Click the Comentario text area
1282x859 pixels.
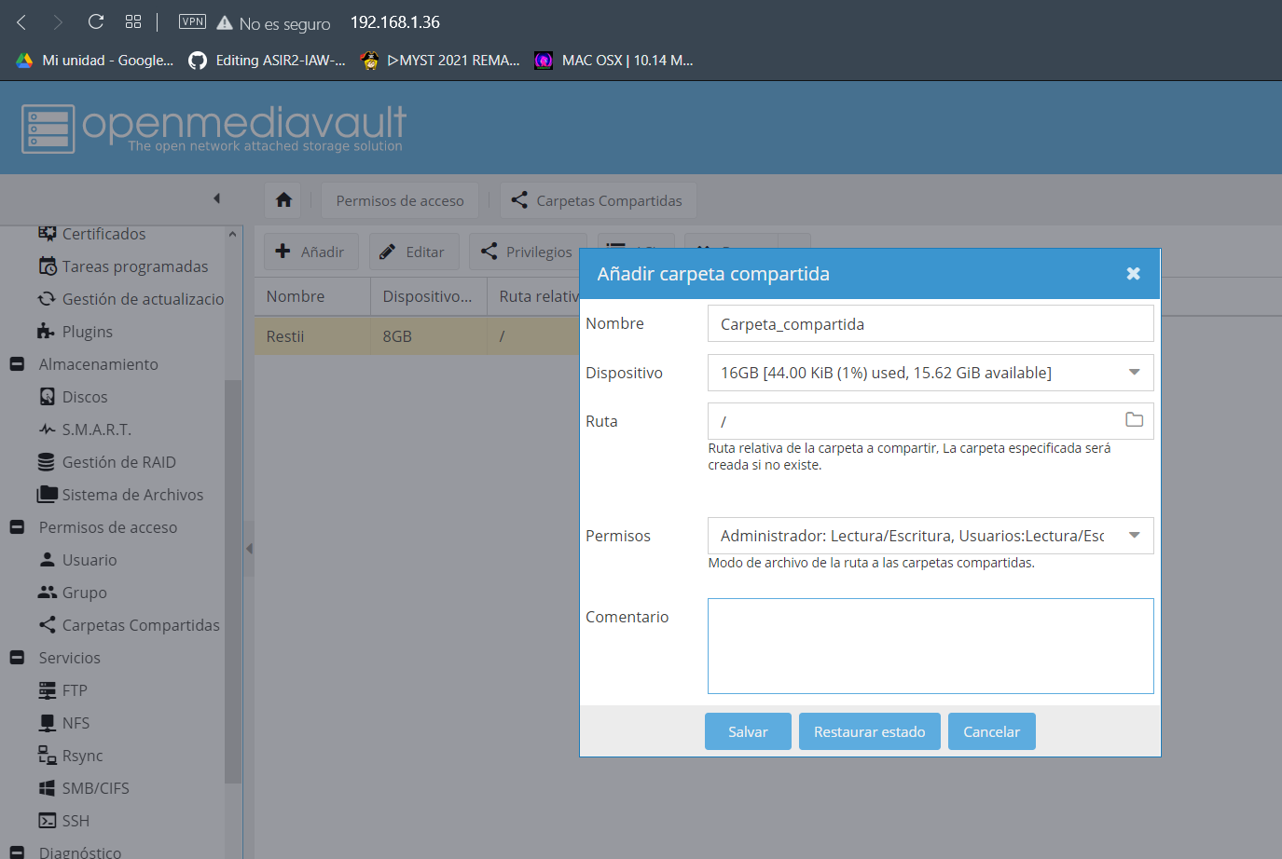(x=930, y=646)
